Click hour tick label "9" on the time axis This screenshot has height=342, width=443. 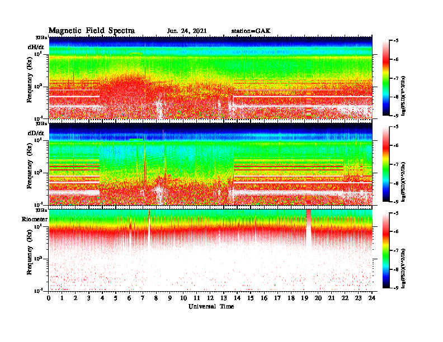170,298
